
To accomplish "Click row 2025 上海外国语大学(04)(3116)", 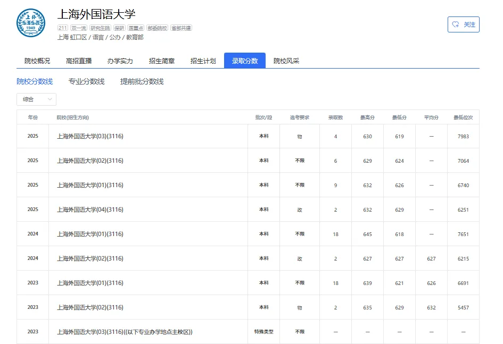I will [x=248, y=209].
